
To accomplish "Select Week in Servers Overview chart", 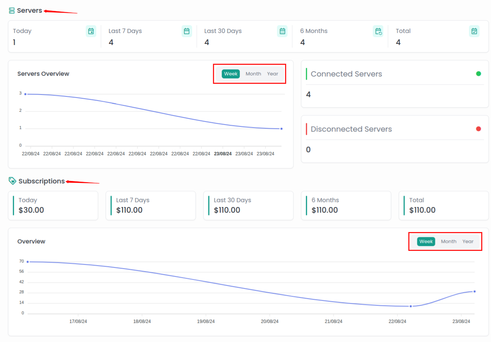I will (230, 74).
